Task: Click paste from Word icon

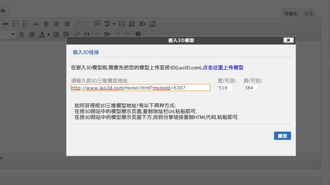Action: pyautogui.click(x=66, y=34)
